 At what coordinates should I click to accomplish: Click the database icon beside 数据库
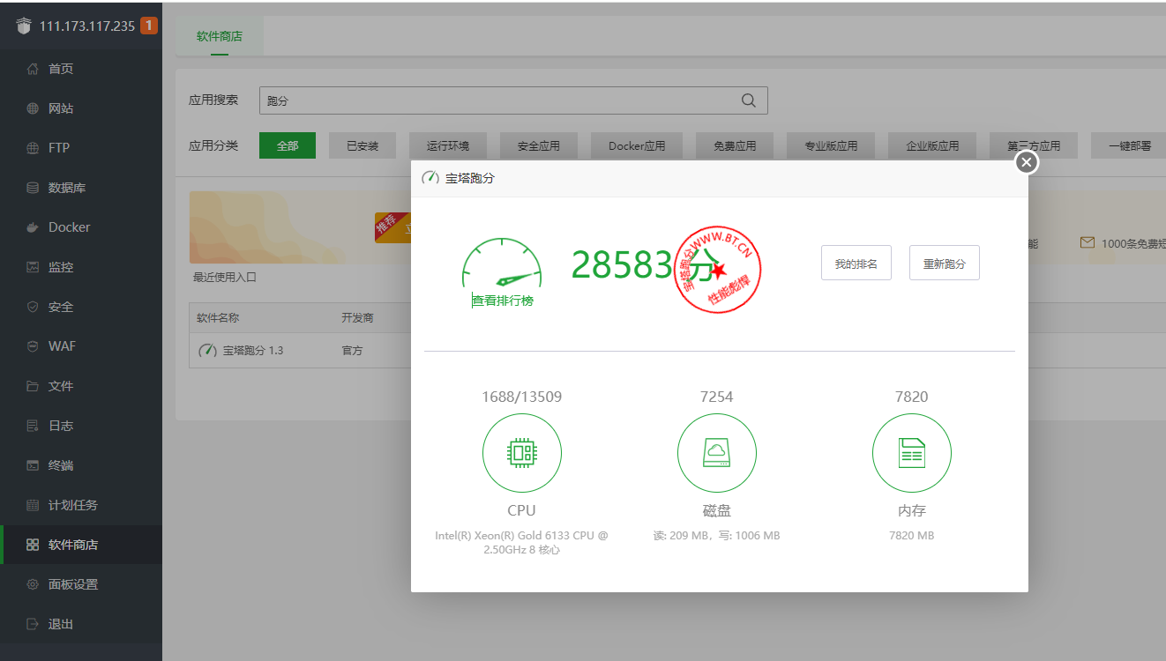click(x=33, y=188)
